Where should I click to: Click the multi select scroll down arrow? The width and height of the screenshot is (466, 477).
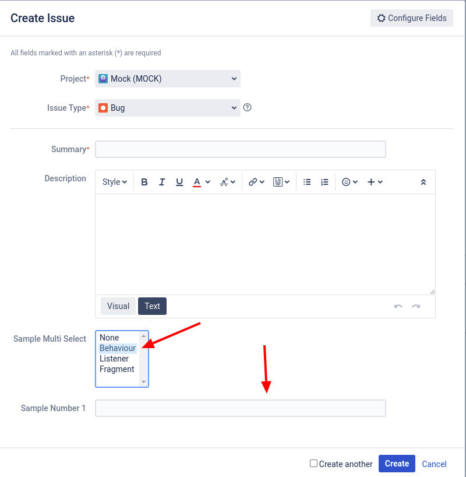143,382
